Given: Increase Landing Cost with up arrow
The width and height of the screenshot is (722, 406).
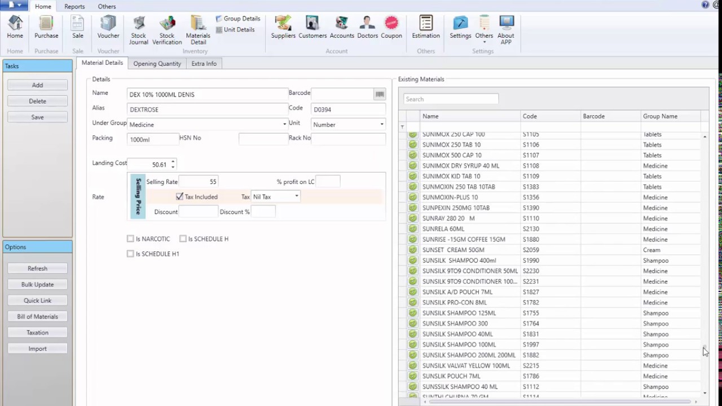Looking at the screenshot, I should tap(173, 161).
